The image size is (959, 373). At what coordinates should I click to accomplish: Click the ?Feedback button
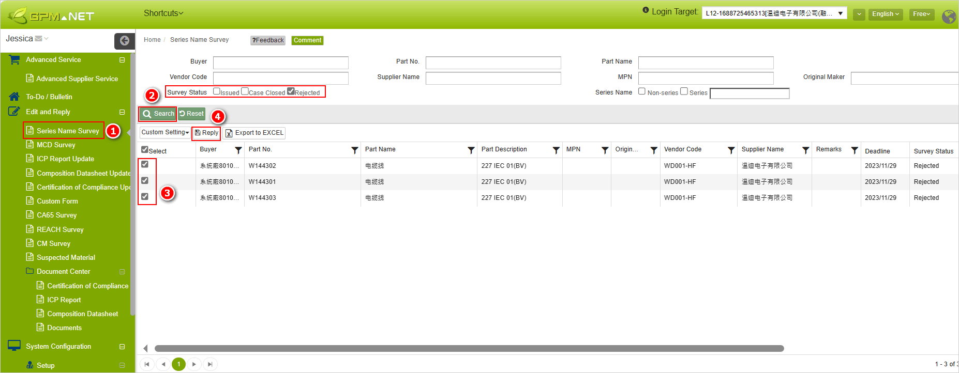click(x=268, y=40)
